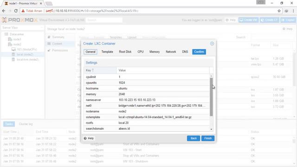Close the node1 Proxmox browser tab
The height and width of the screenshot is (167, 297).
[41, 3]
